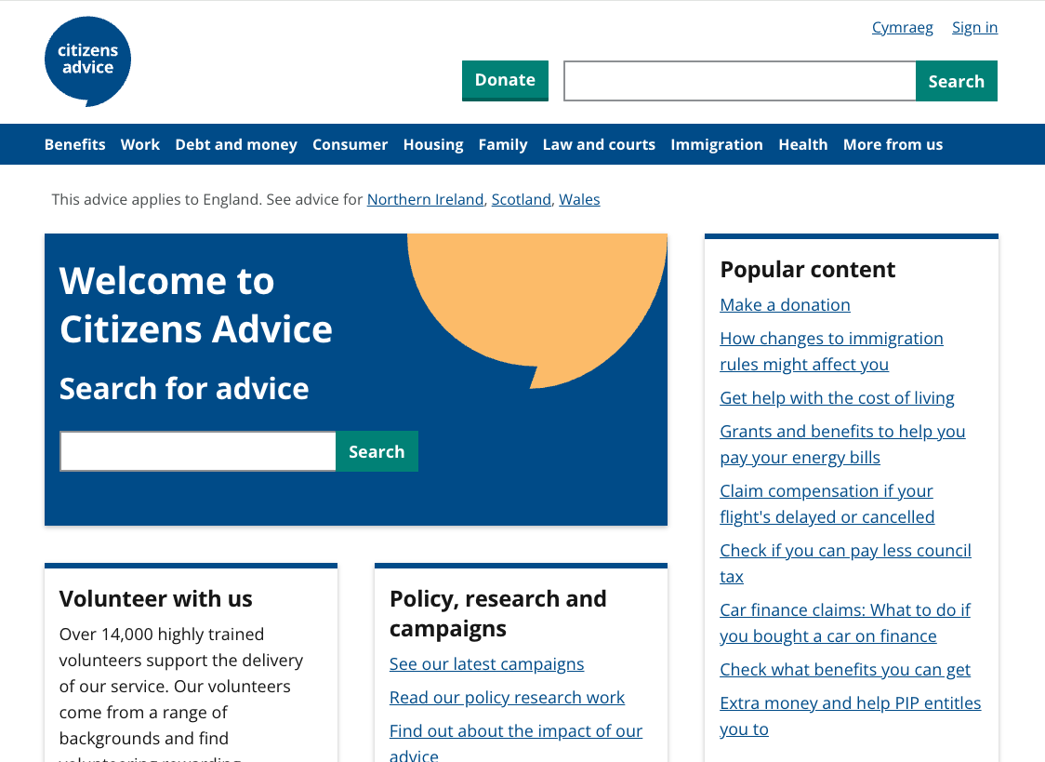Click the Welcome to Citizens Advice heading
Viewport: 1045px width, 762px height.
196,304
